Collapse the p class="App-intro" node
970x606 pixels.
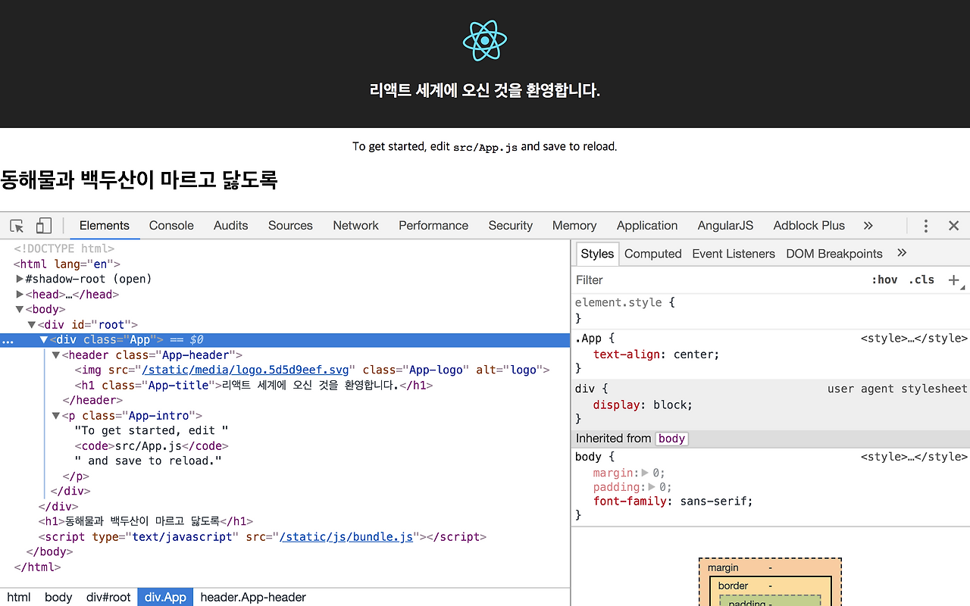click(x=56, y=416)
